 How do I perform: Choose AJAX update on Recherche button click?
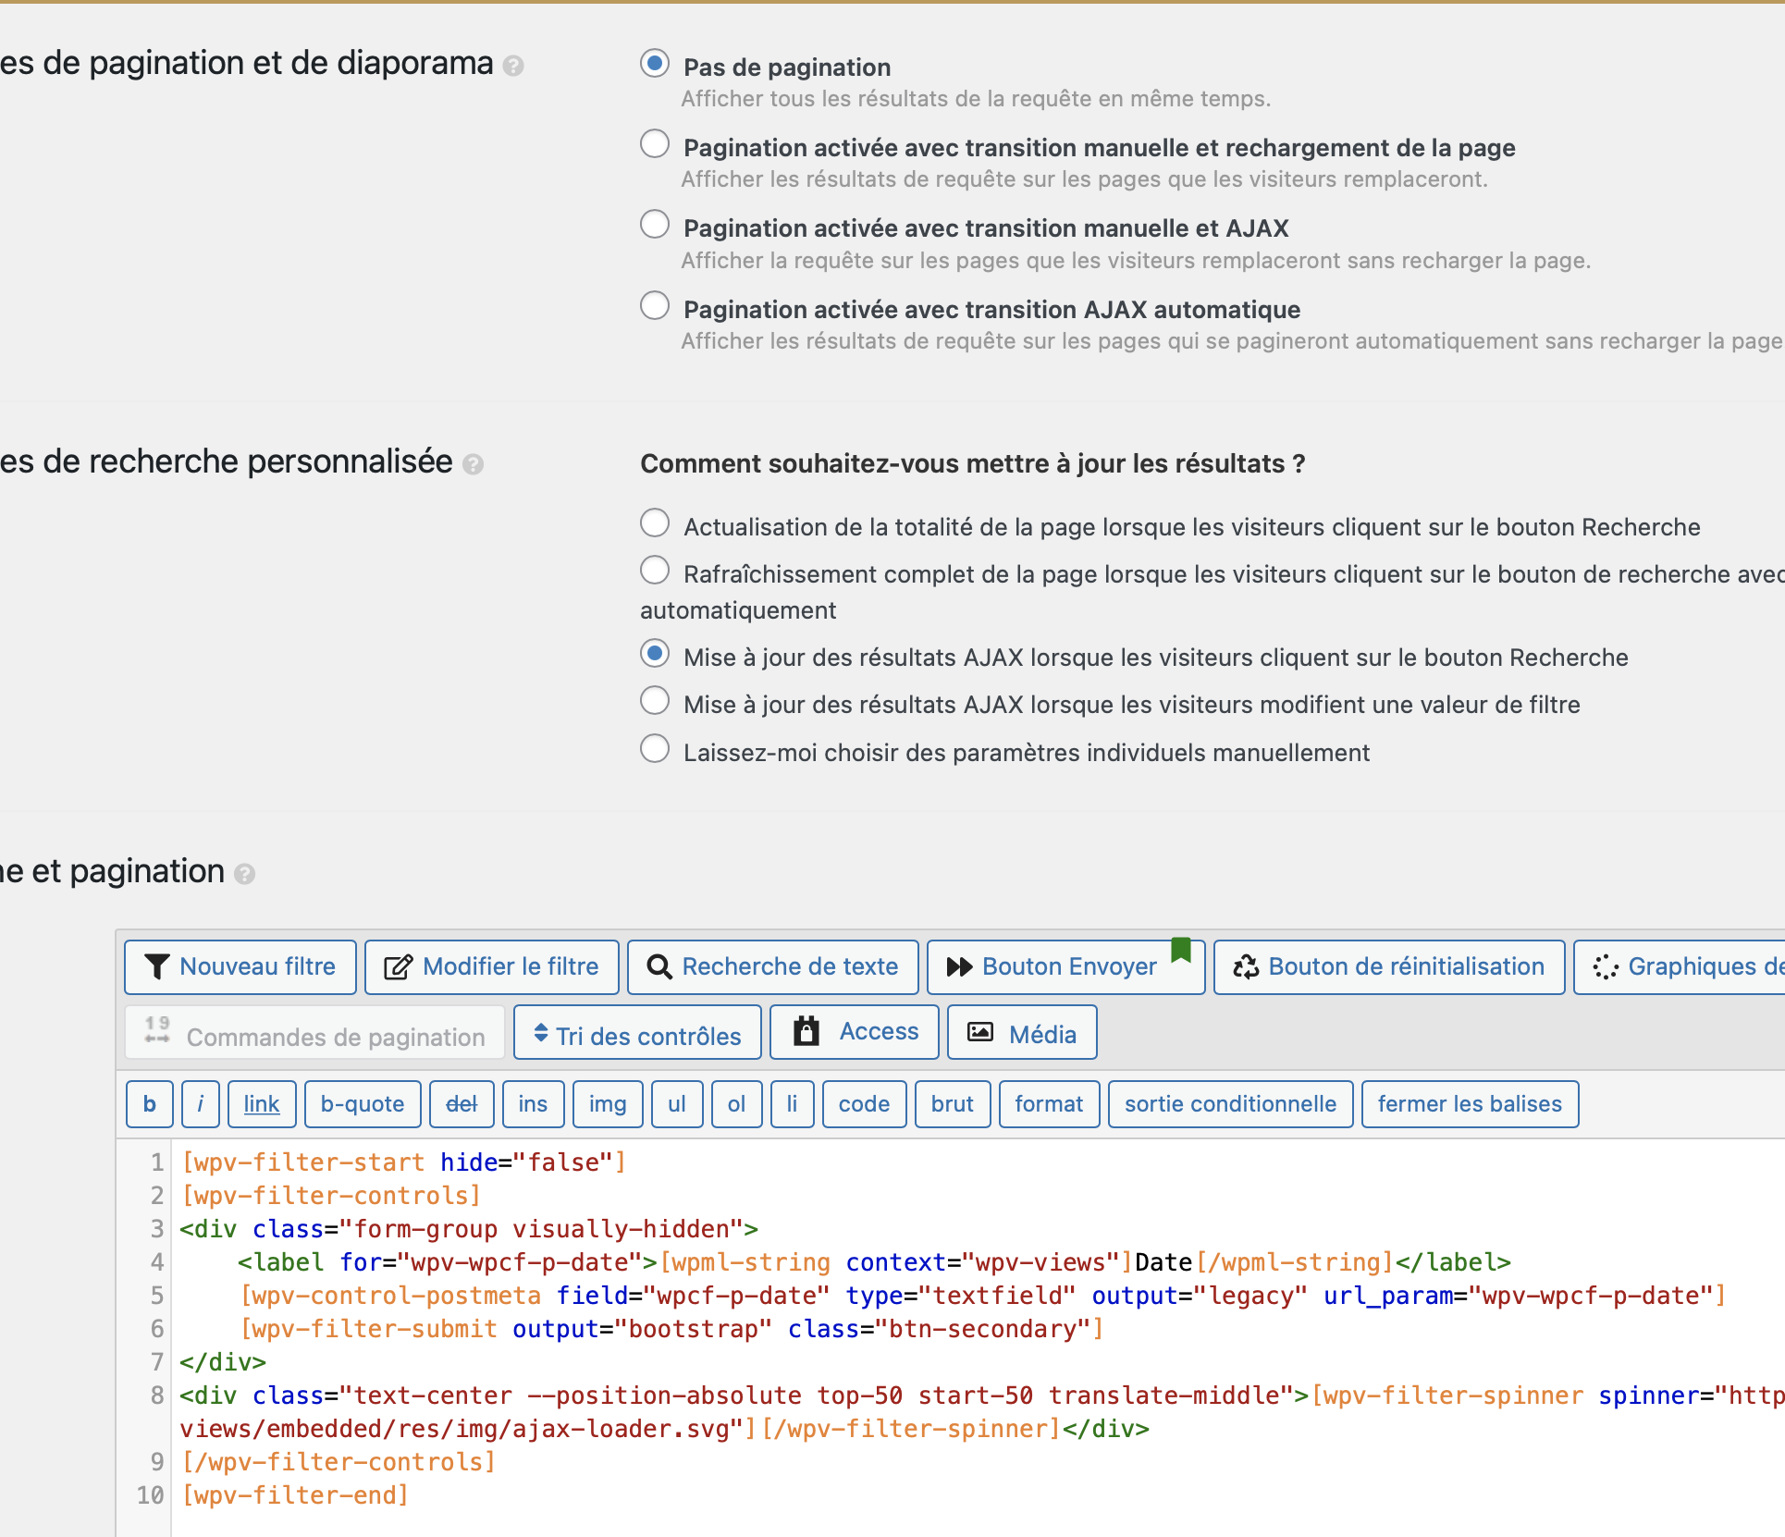[655, 654]
